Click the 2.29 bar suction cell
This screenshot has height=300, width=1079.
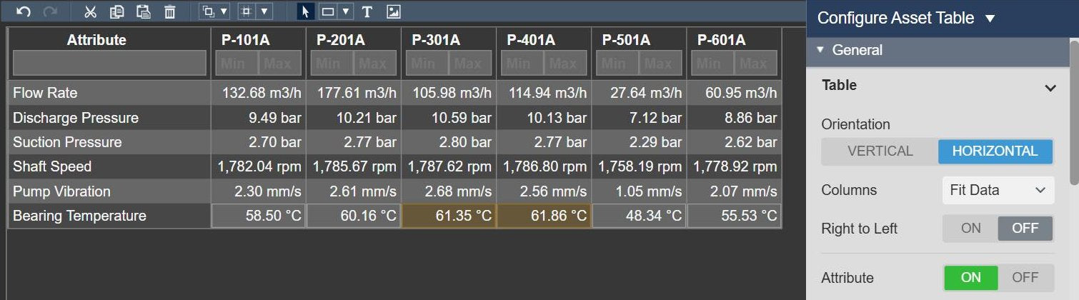click(639, 142)
